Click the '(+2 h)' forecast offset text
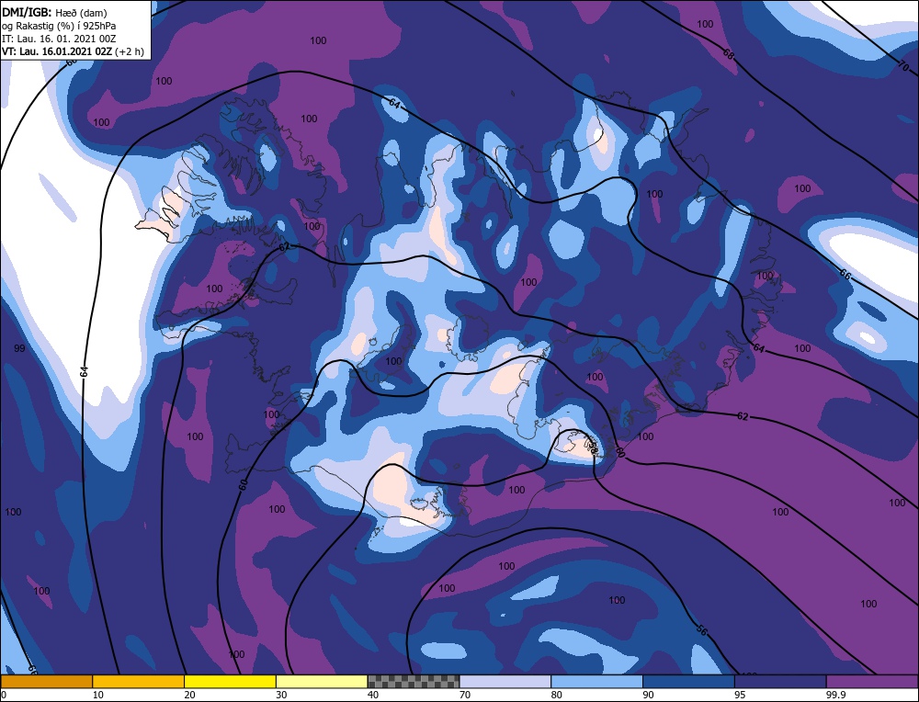919x702 pixels. 130,51
